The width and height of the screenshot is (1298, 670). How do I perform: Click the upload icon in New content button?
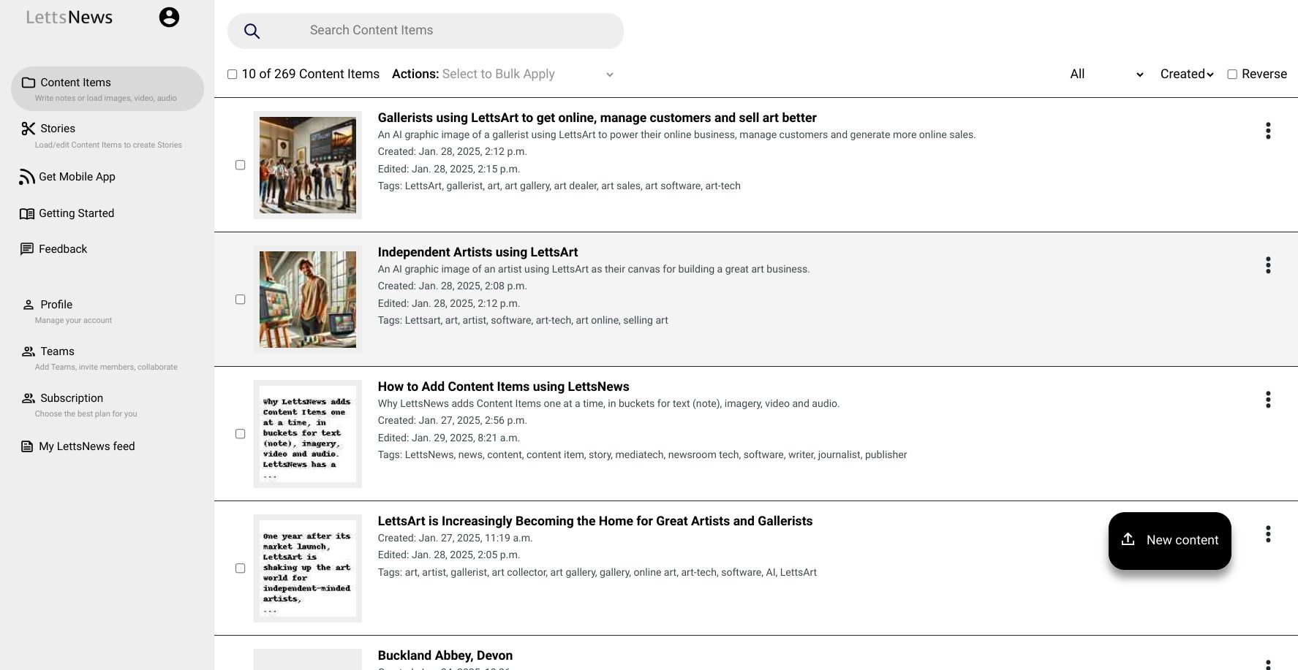pos(1128,539)
